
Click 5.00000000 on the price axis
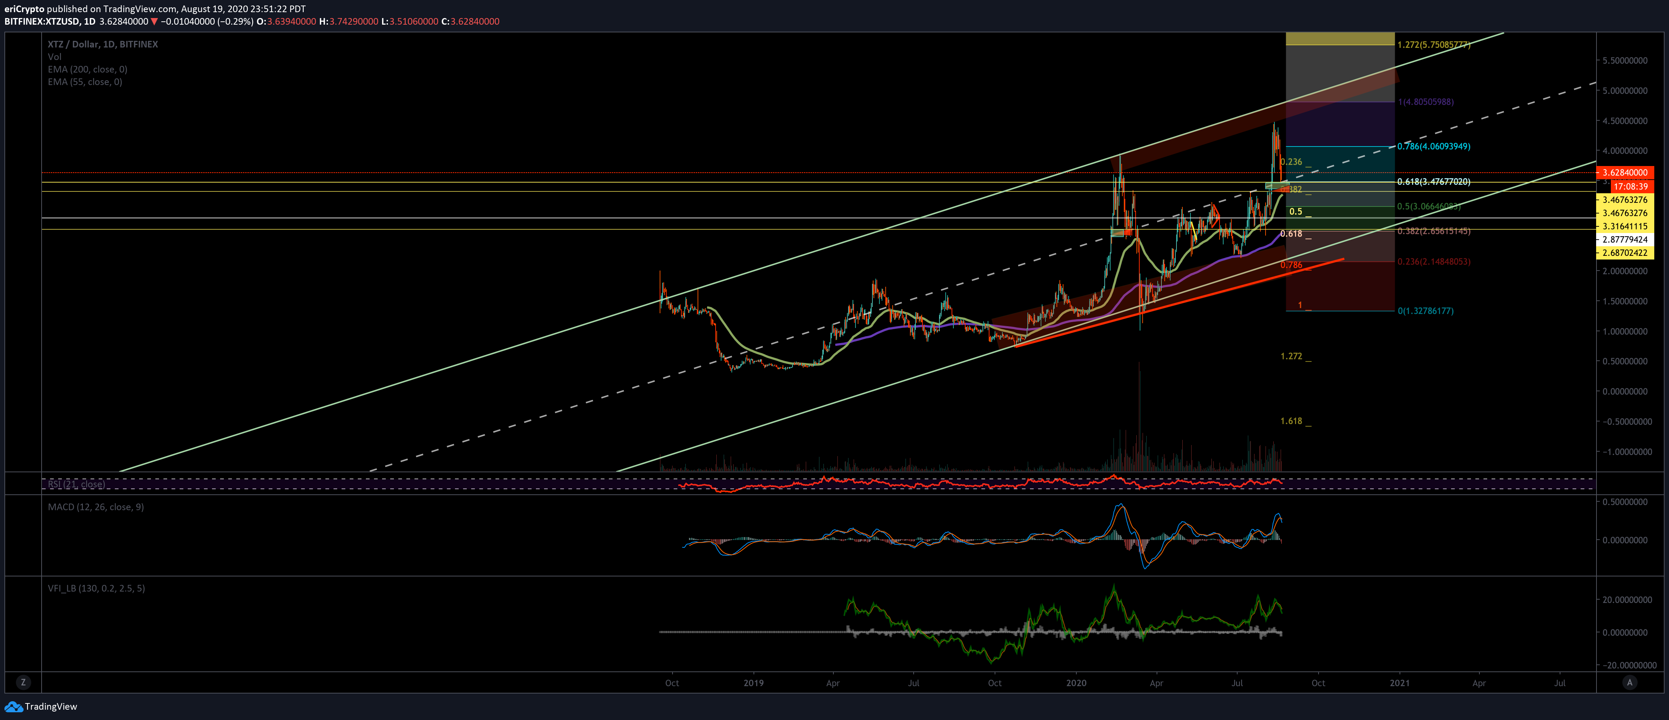coord(1625,91)
